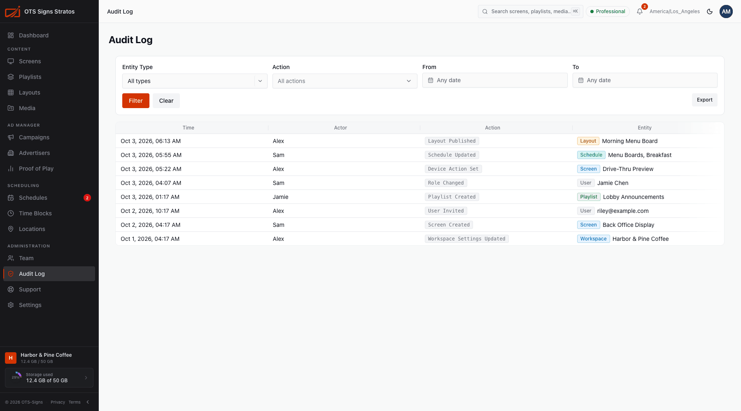The width and height of the screenshot is (741, 411).
Task: Open the Entity Type dropdown
Action: 195,81
